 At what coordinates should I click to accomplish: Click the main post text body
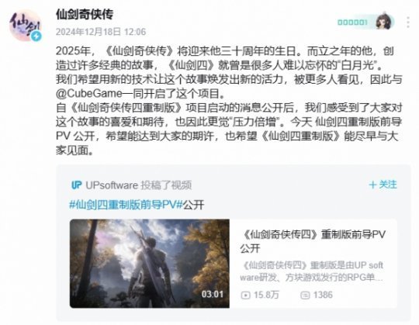(x=229, y=101)
